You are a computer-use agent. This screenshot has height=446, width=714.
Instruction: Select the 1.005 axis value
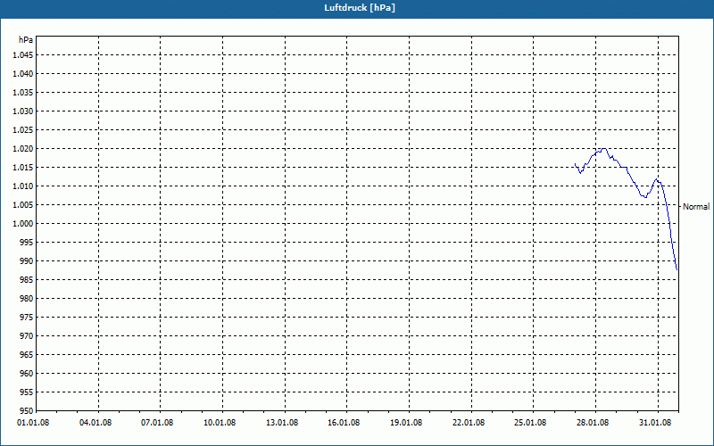point(23,205)
